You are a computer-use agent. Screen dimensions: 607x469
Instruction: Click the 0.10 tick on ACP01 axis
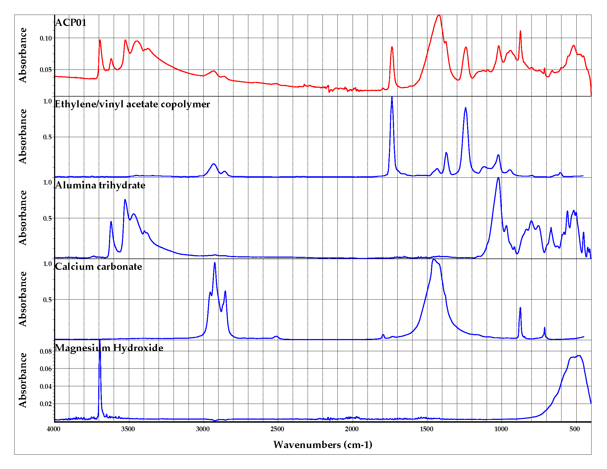tap(46, 38)
